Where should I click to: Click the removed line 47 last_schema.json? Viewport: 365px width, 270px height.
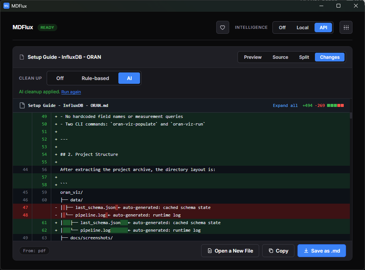click(x=181, y=207)
